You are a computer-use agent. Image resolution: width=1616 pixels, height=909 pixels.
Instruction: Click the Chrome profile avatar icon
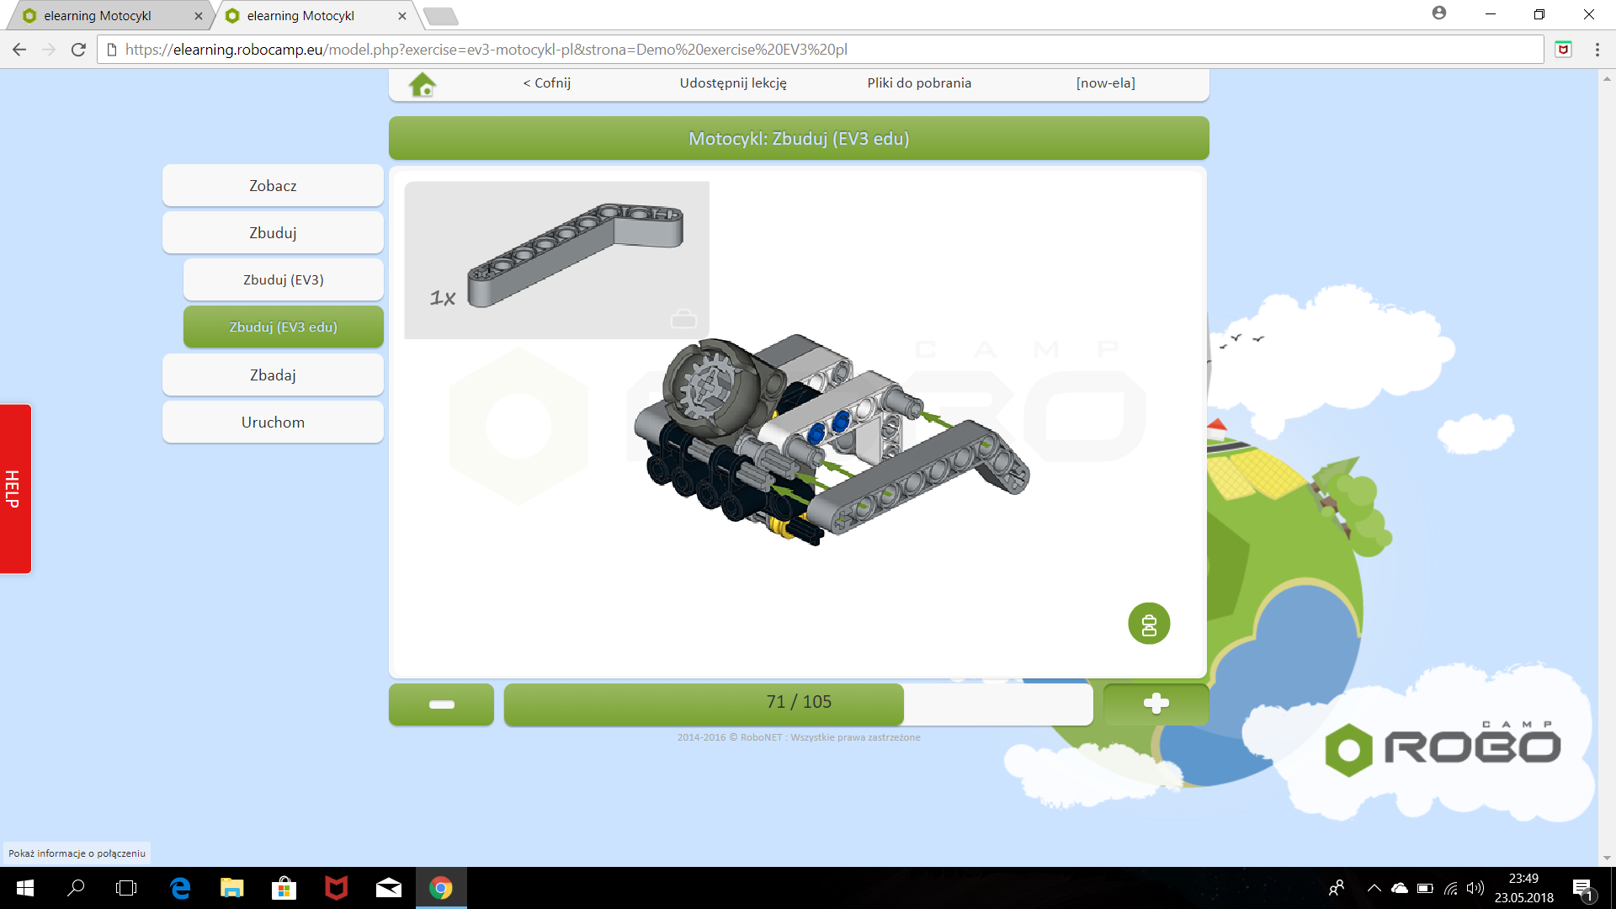[x=1439, y=13]
